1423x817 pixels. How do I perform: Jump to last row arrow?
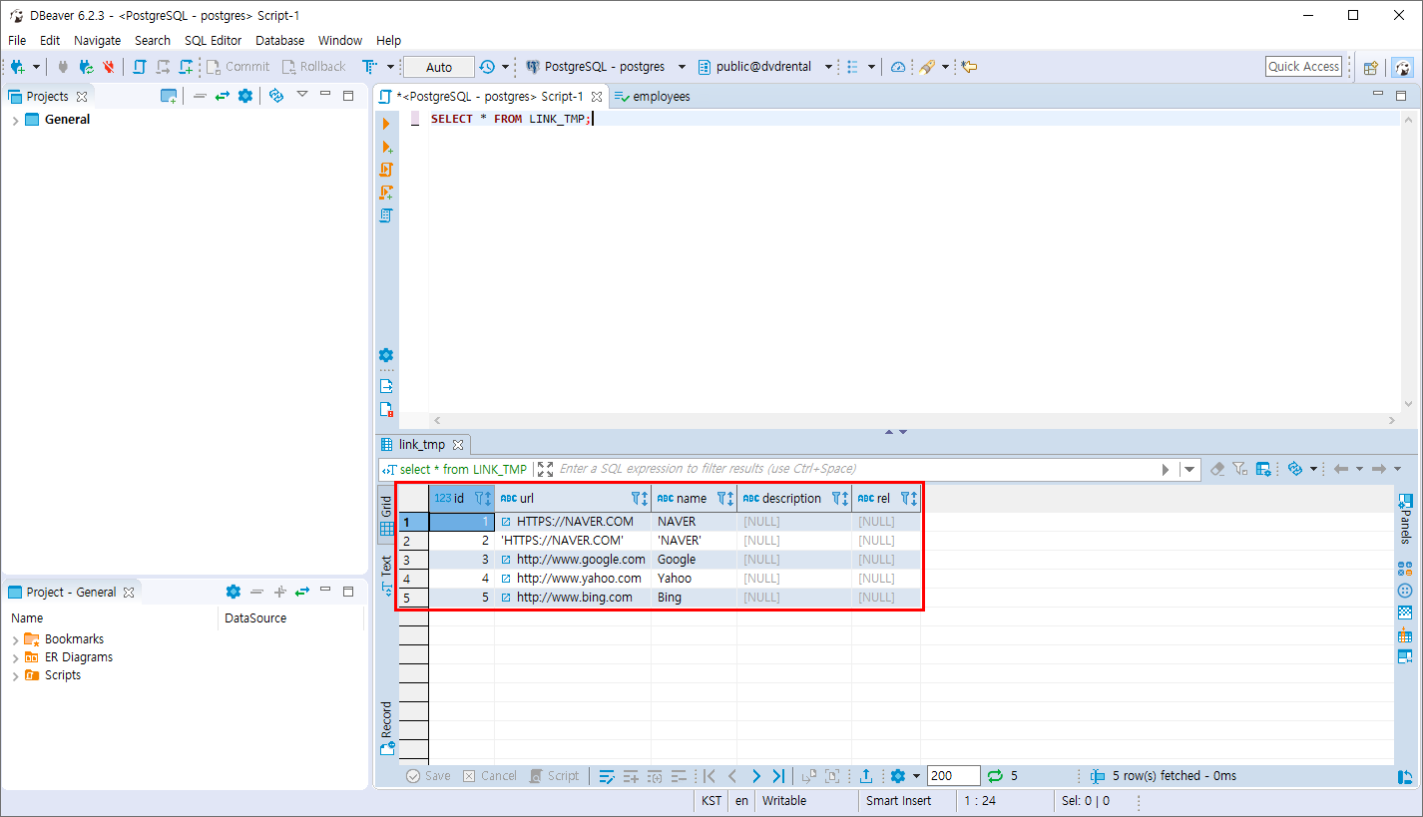pyautogui.click(x=778, y=775)
